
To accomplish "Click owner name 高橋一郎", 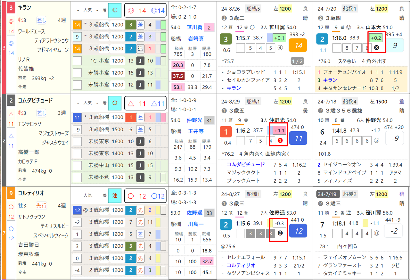I will pos(29,152).
